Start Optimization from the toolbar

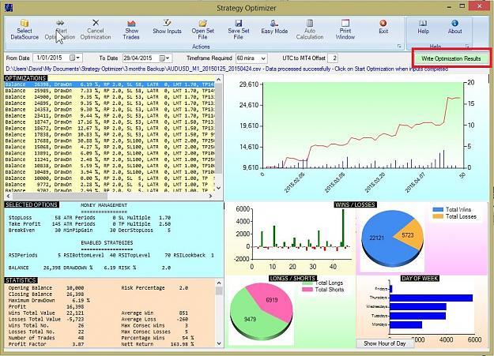point(60,29)
